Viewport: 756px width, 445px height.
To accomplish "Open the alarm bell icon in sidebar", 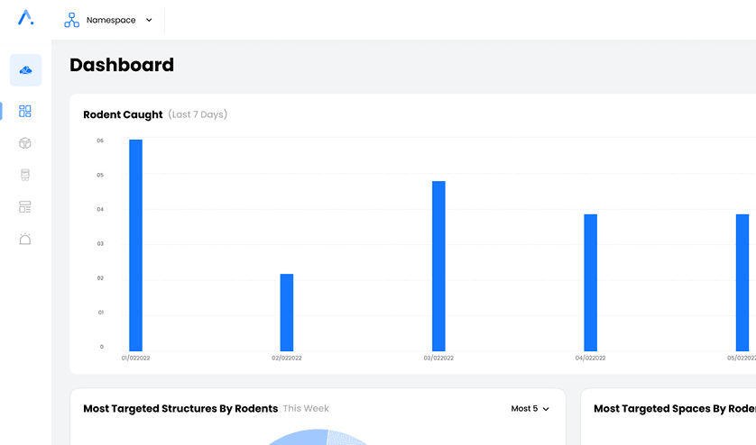I will coord(25,239).
